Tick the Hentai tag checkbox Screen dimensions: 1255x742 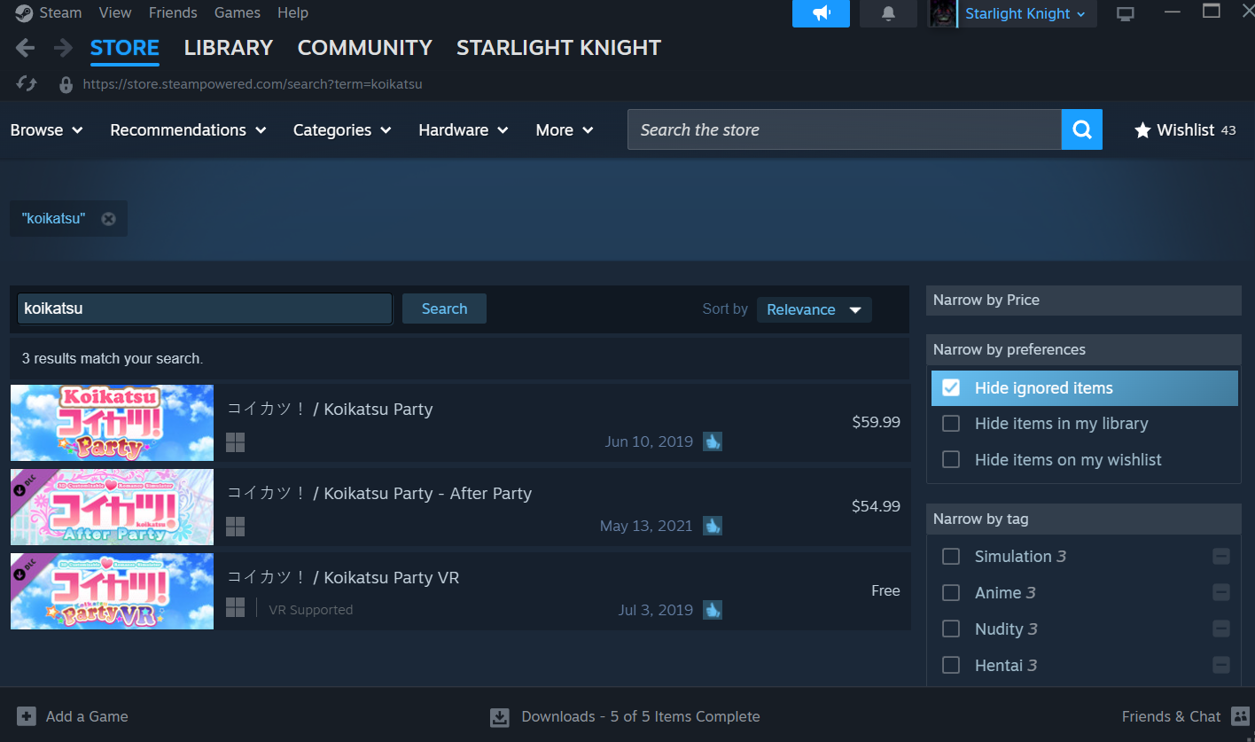[951, 666]
